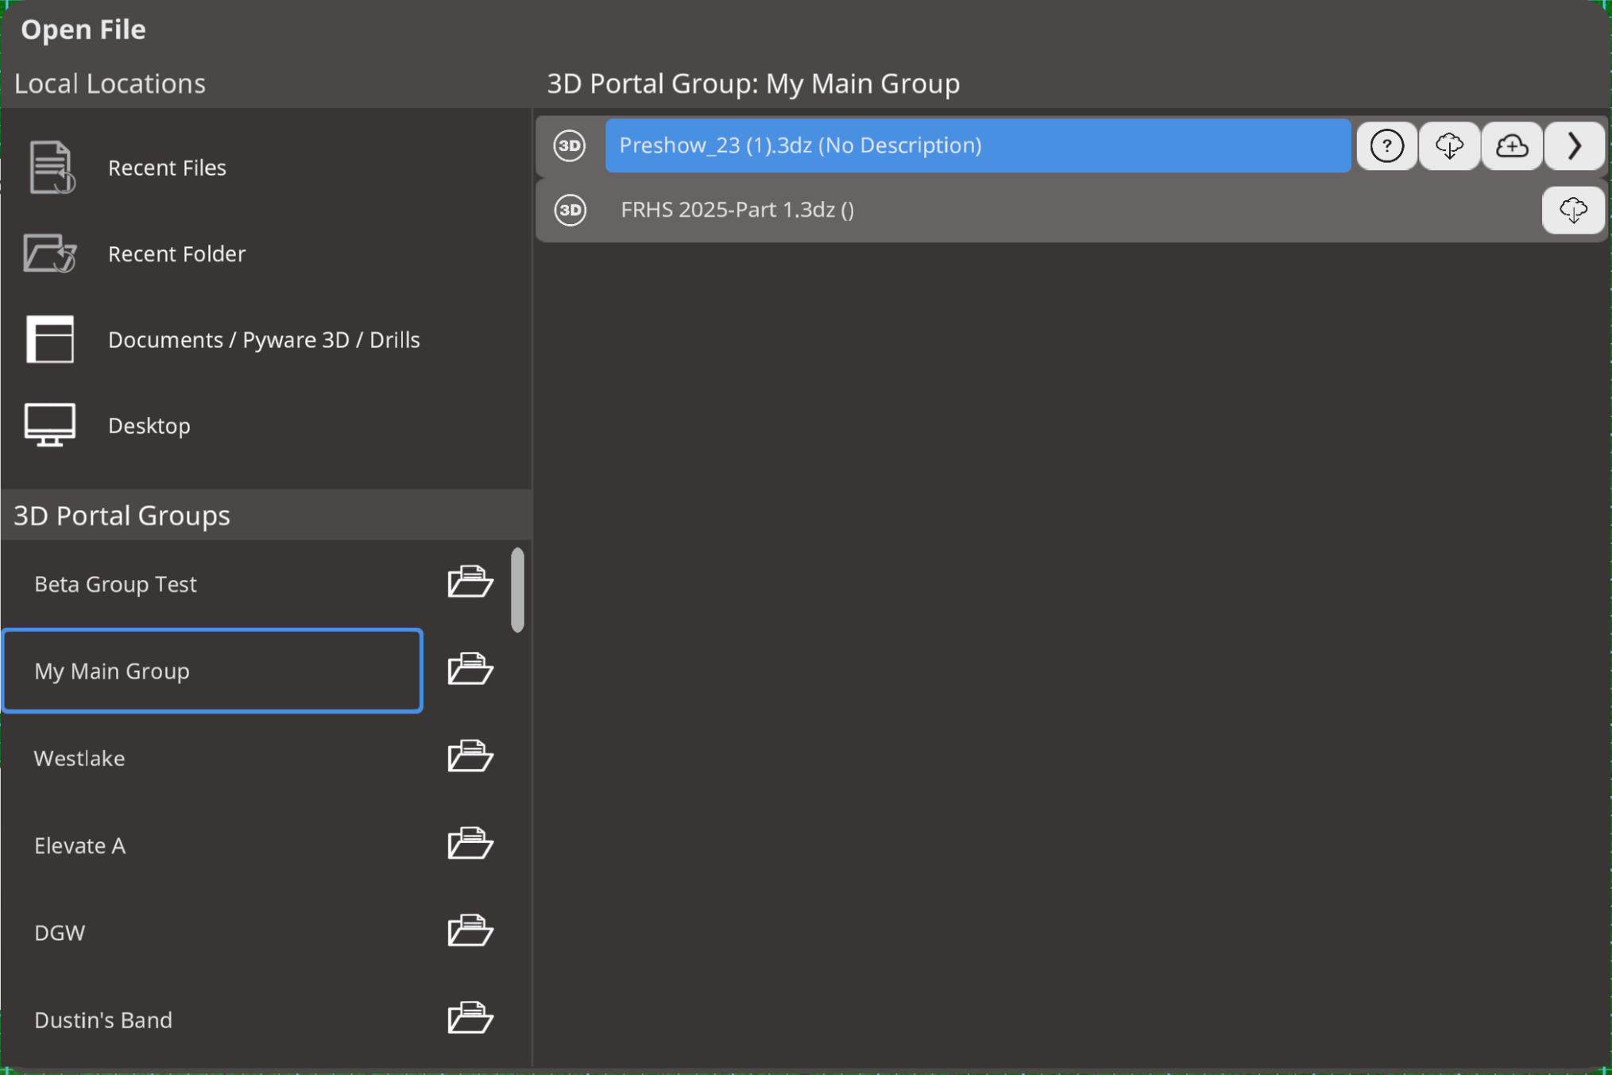
Task: Open folder icon beside Beta Group Test
Action: [470, 582]
